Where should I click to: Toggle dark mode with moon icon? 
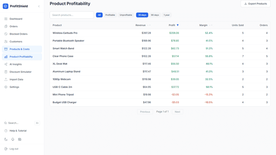(x=6, y=139)
